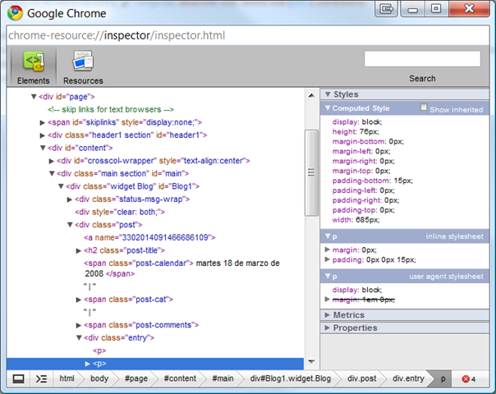This screenshot has width=496, height=394.
Task: Select div.post breadcrumb
Action: 362,378
